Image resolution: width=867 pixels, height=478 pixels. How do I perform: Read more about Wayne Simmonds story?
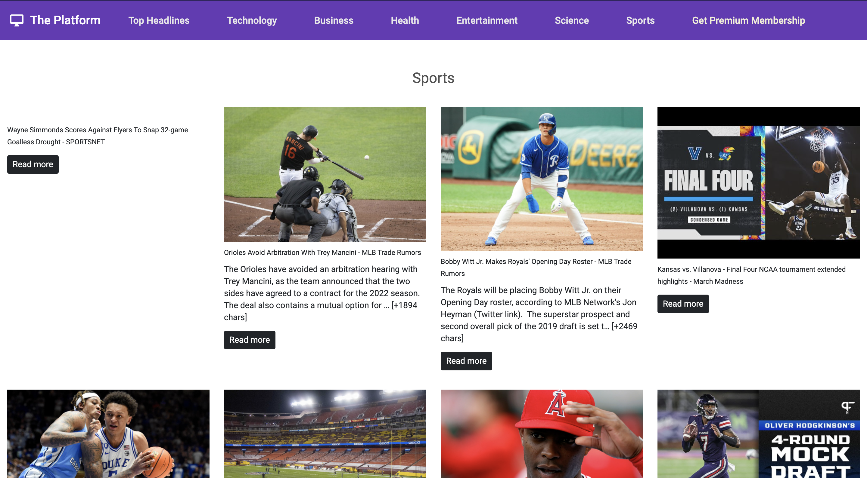coord(33,164)
